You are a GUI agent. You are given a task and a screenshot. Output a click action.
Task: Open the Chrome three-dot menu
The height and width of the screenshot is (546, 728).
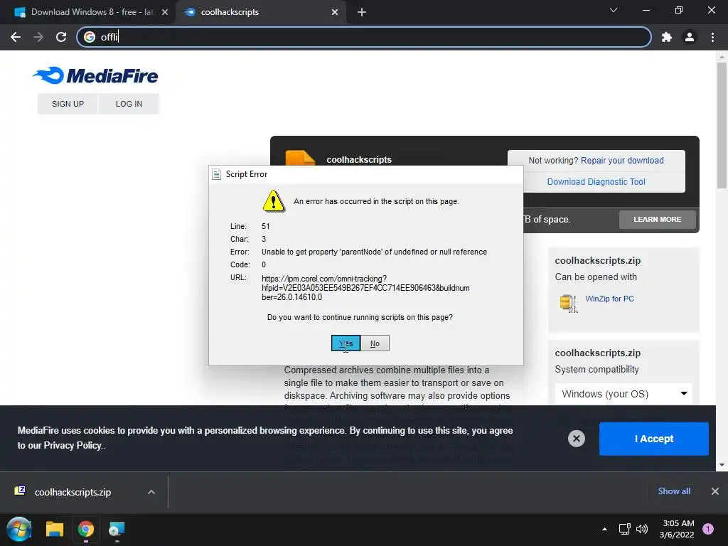pyautogui.click(x=712, y=37)
